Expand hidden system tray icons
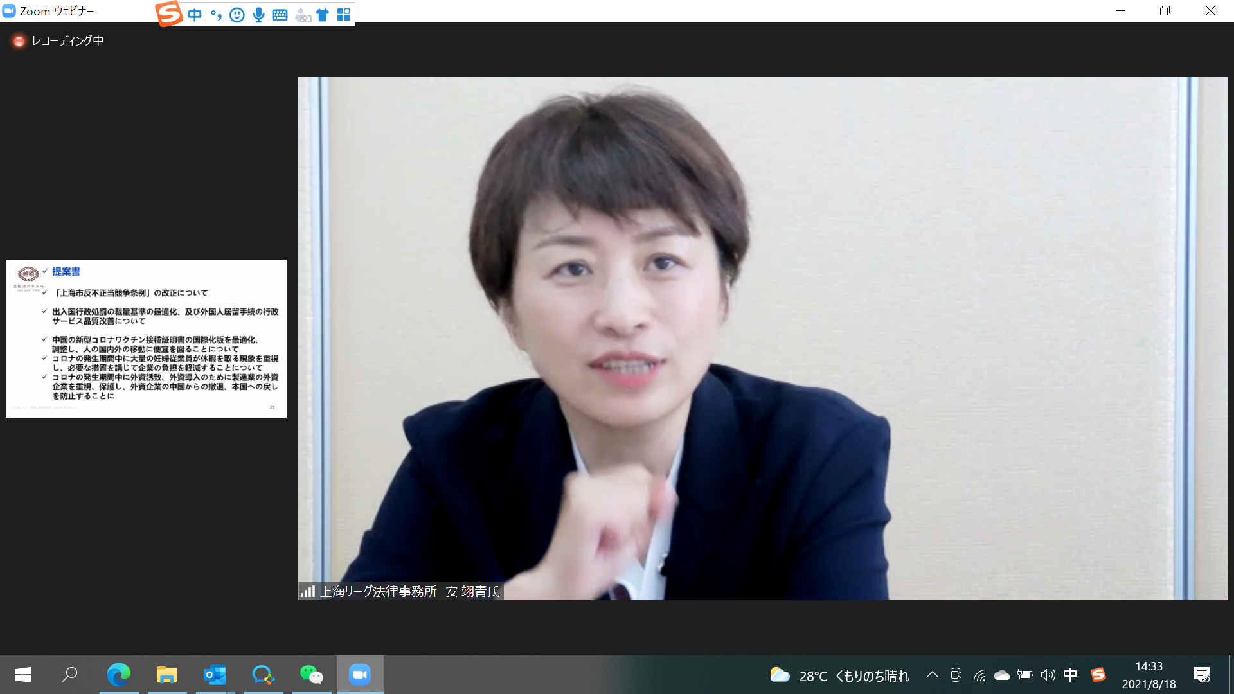Screen dimensions: 1234x694 (x=933, y=675)
